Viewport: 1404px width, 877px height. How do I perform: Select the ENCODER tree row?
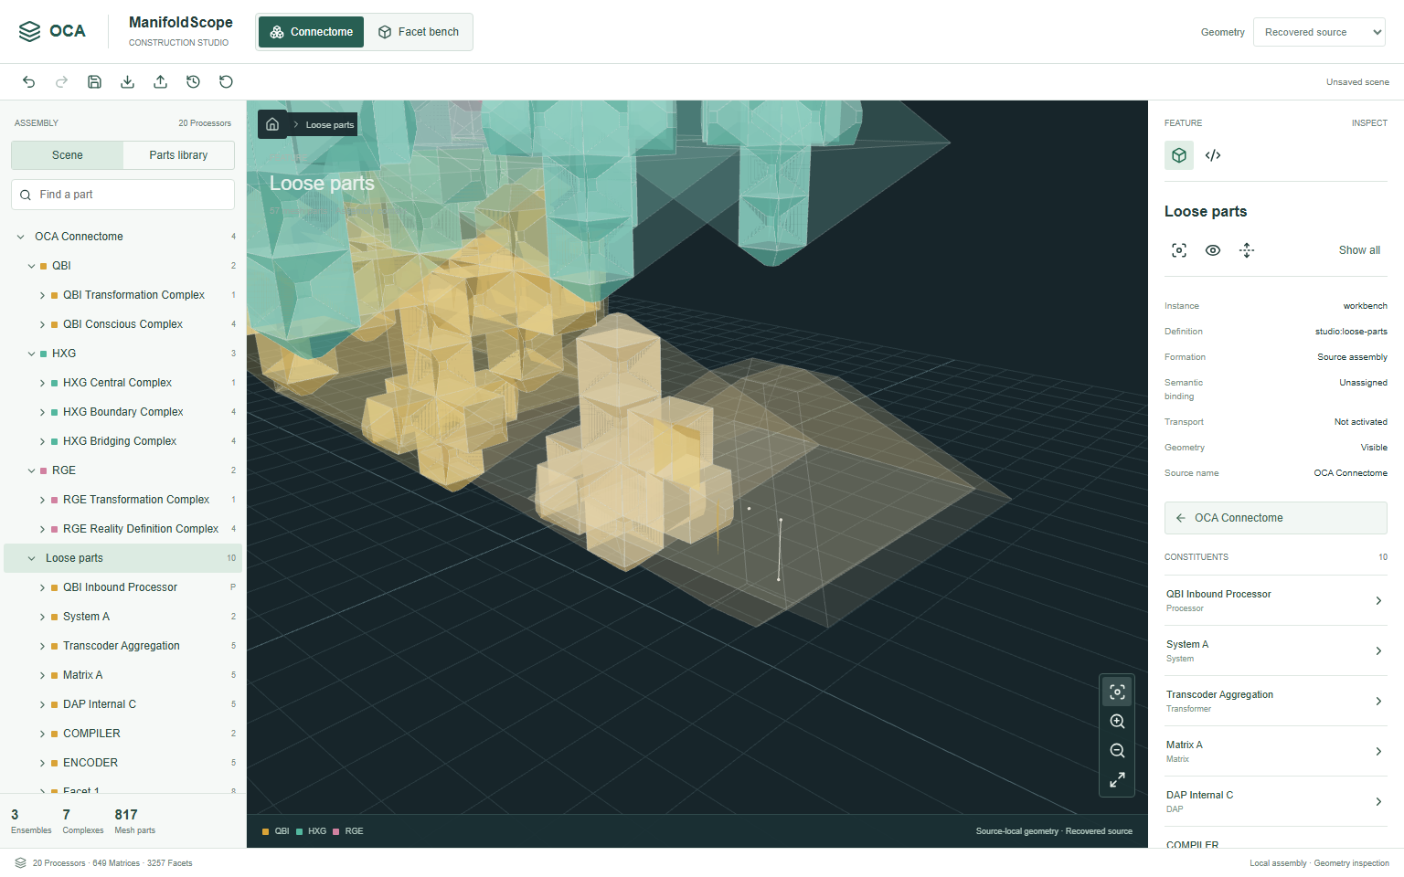[122, 763]
